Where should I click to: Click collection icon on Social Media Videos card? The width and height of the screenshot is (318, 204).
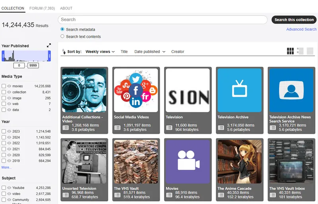coord(117,128)
